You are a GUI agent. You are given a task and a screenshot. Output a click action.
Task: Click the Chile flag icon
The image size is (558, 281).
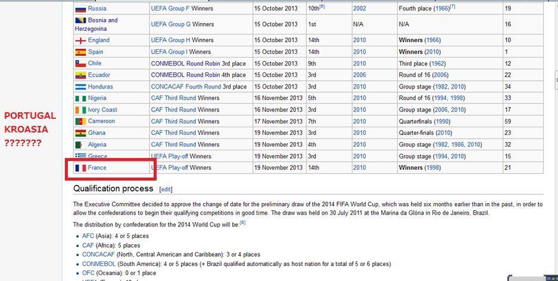[80, 64]
